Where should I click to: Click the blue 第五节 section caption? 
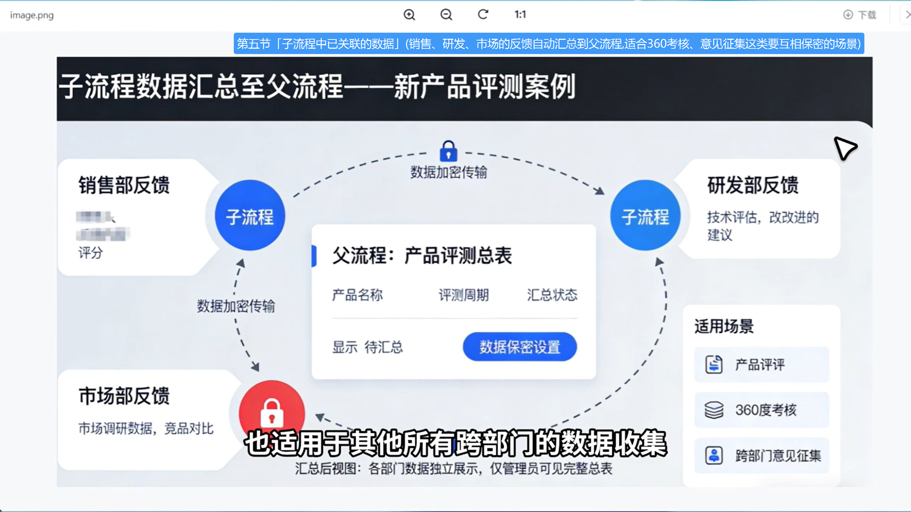[549, 44]
